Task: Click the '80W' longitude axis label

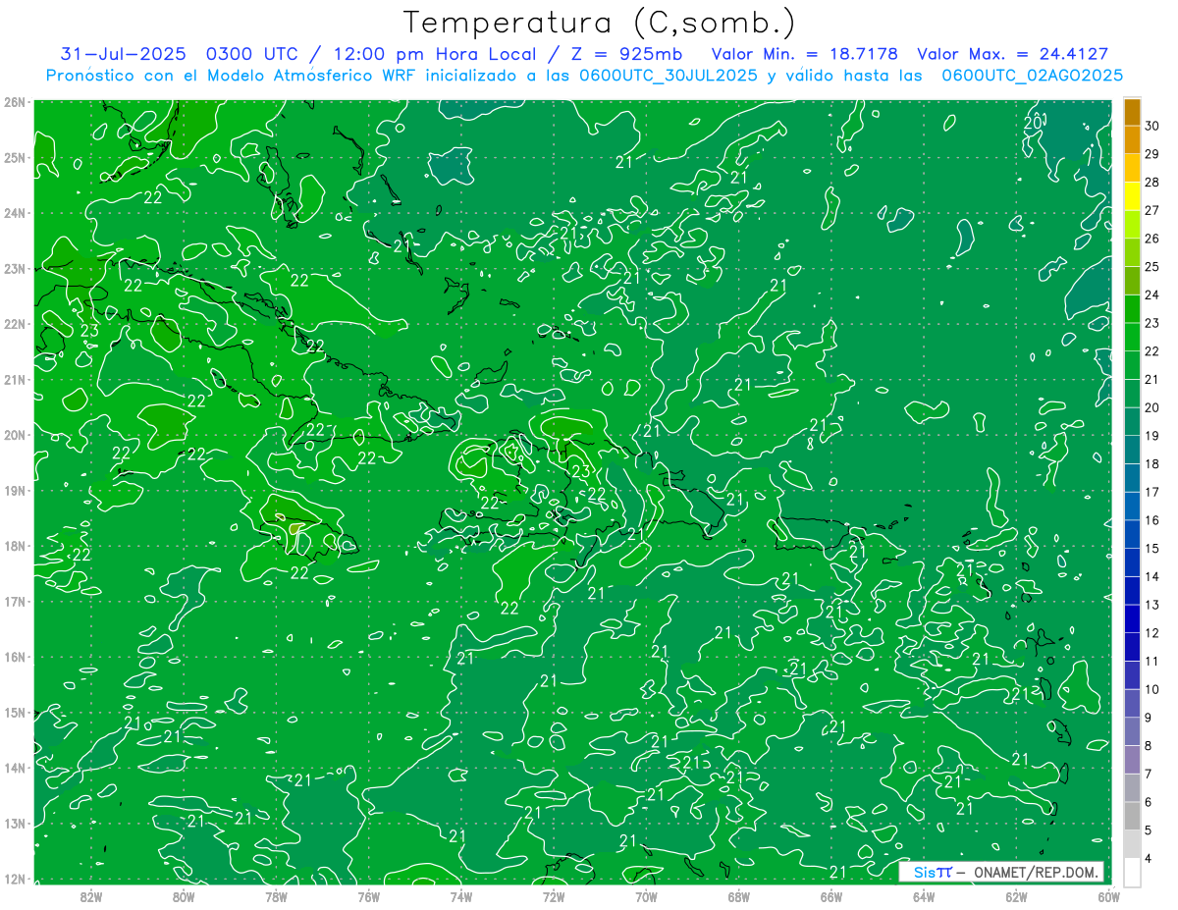Action: point(184,895)
